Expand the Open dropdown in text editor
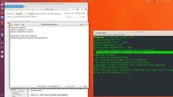Screen dimensions: 173x97 17,25
